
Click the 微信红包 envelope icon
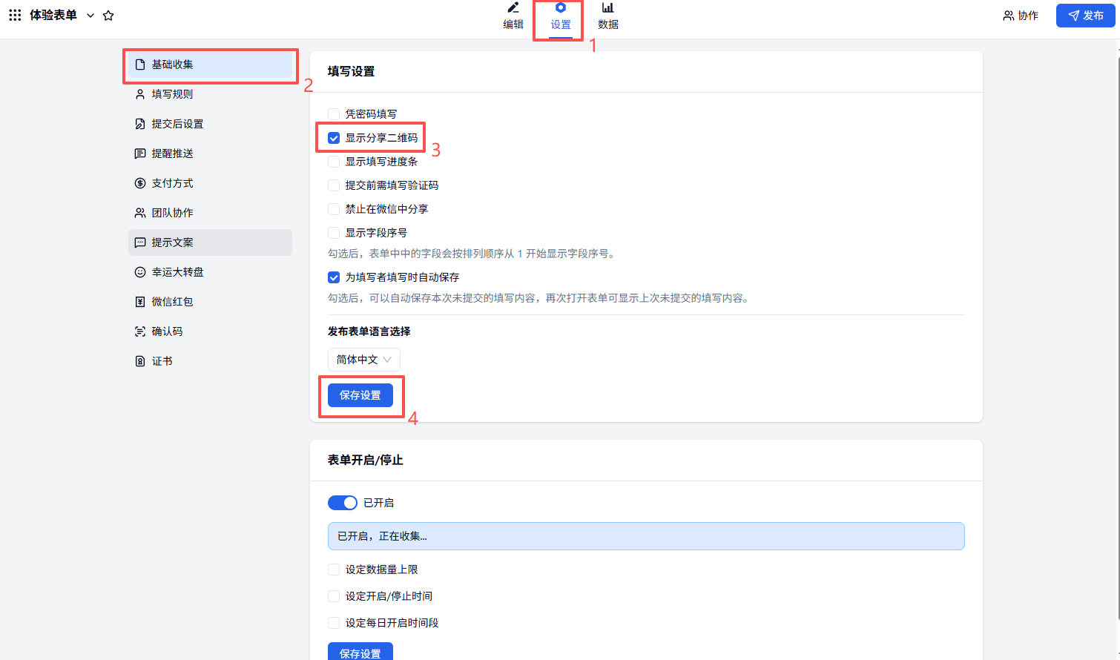(140, 302)
